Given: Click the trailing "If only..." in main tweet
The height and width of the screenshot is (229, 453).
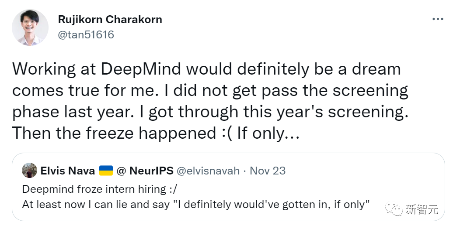Looking at the screenshot, I should 268,133.
